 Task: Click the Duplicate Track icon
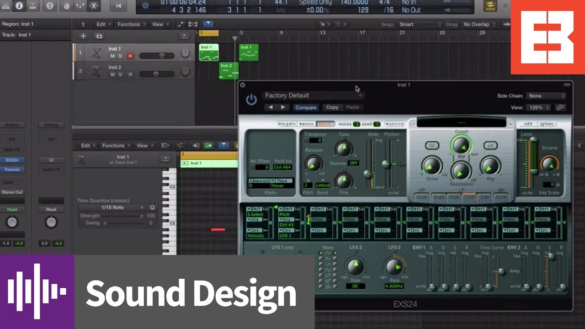coord(99,36)
